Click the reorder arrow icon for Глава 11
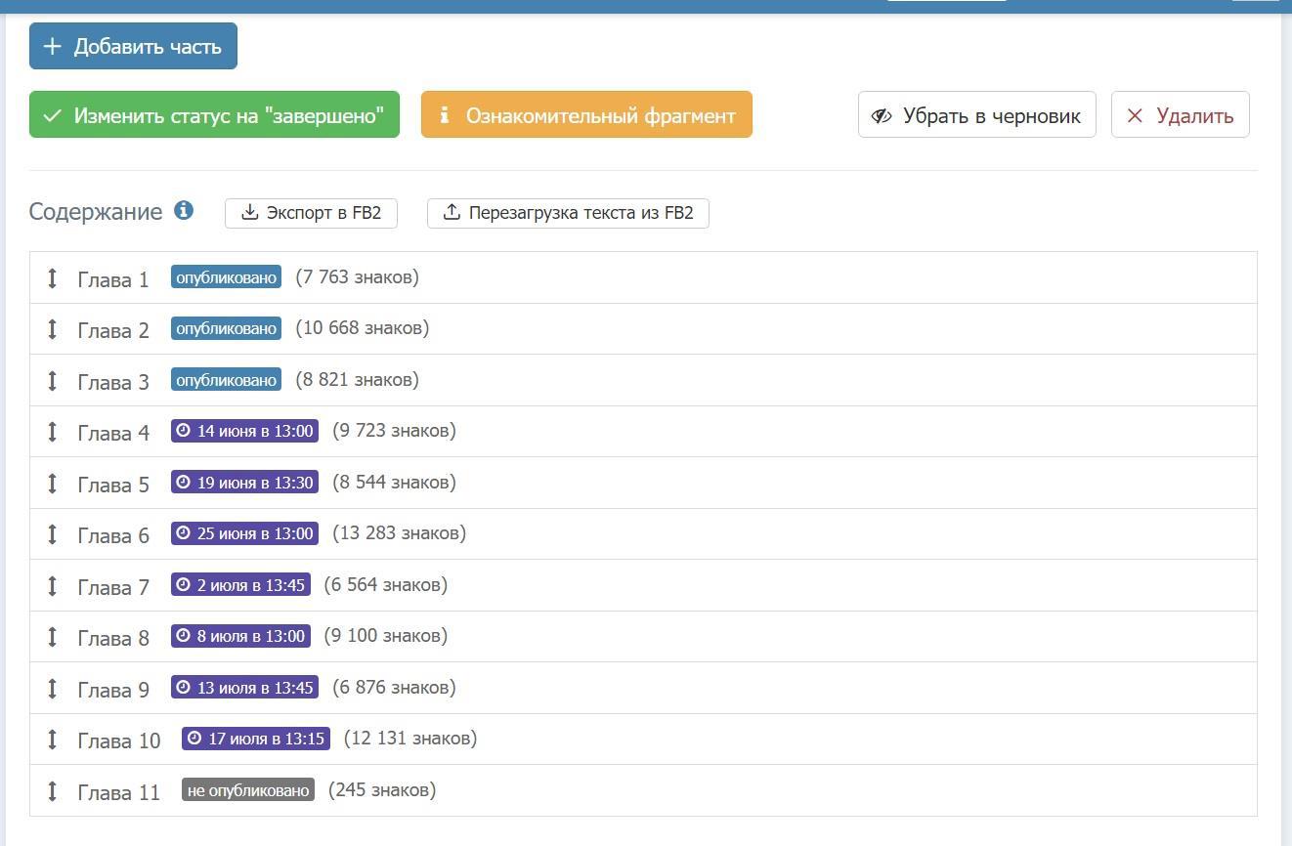The width and height of the screenshot is (1292, 846). [53, 791]
